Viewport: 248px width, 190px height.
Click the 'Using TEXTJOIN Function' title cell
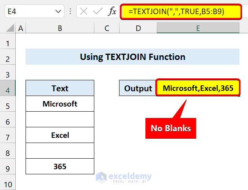point(132,56)
